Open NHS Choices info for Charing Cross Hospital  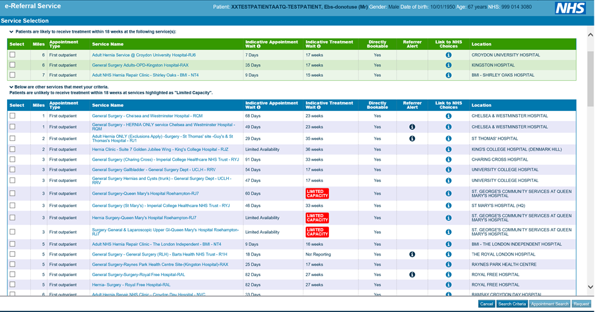tap(448, 160)
